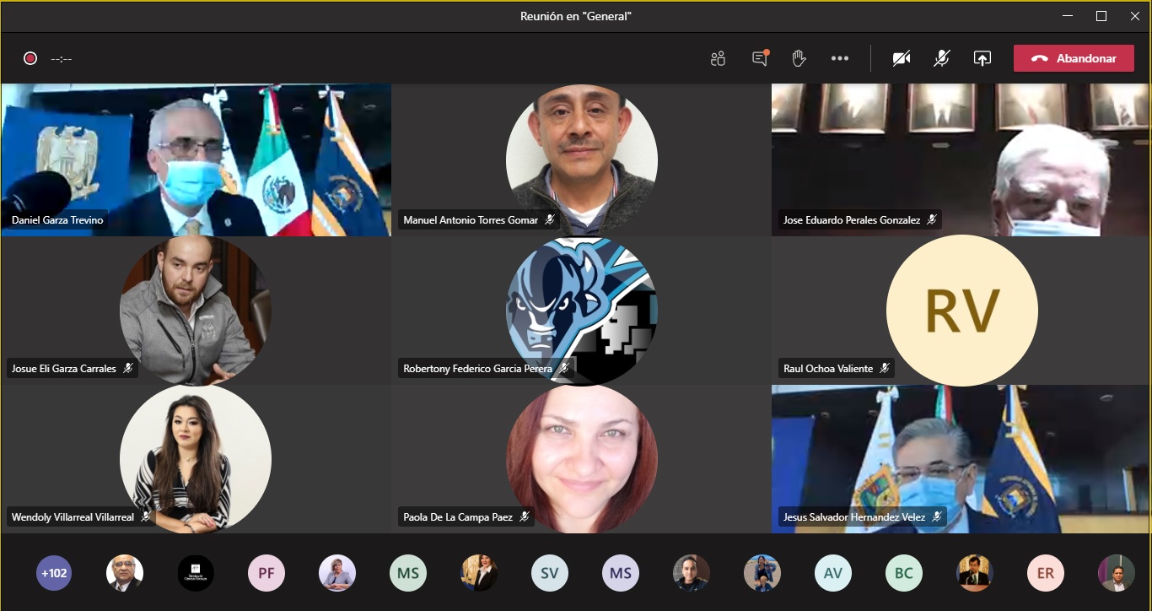Click the PF participant avatar
This screenshot has height=611, width=1152.
[266, 573]
